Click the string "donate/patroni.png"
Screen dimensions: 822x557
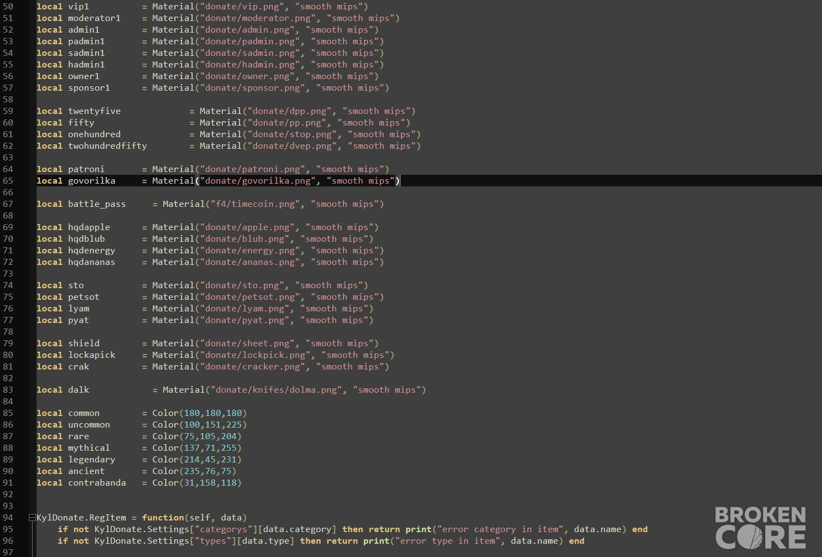[x=253, y=169]
